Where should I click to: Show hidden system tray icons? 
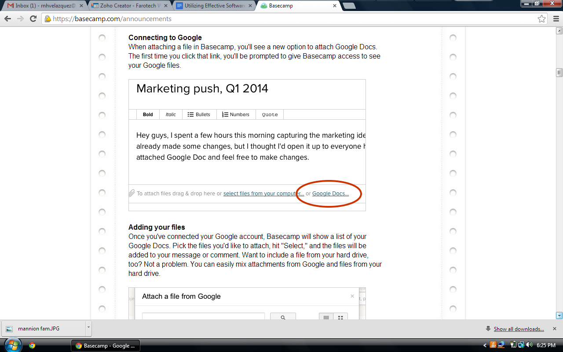485,345
